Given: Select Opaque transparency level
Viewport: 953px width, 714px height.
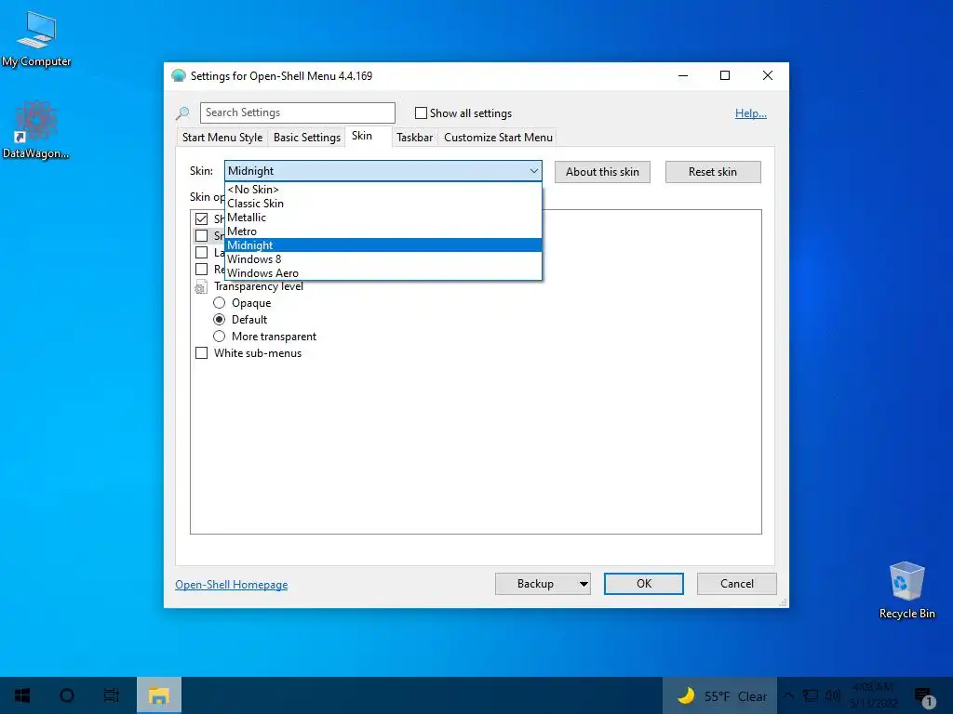Looking at the screenshot, I should click(220, 303).
